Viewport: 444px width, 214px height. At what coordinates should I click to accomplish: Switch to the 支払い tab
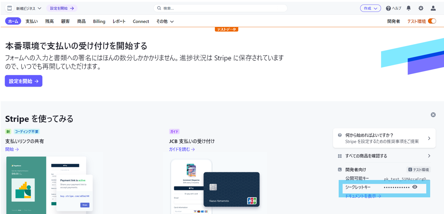click(x=32, y=21)
